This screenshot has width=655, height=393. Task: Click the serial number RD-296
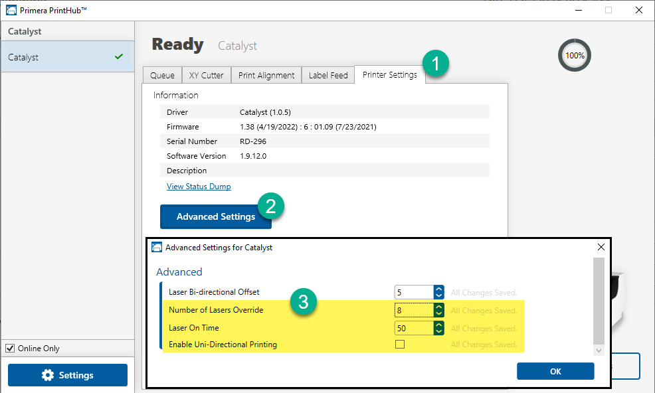click(252, 141)
